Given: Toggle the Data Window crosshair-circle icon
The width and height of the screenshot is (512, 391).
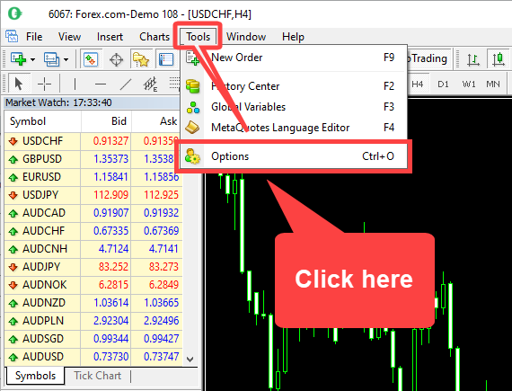Looking at the screenshot, I should [116, 59].
